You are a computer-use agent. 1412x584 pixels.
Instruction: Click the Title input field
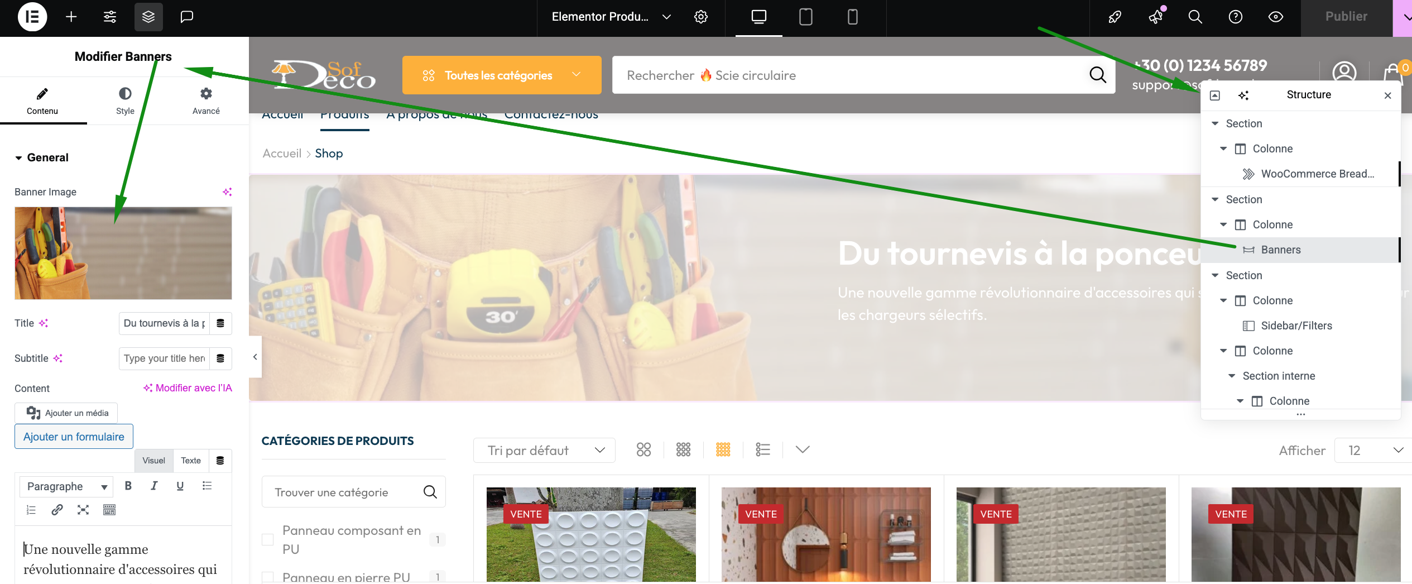click(164, 323)
